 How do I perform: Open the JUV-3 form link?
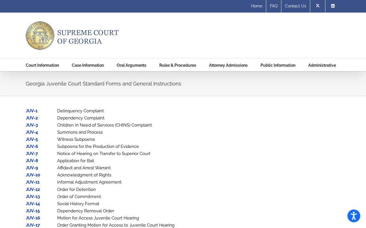coord(32,125)
